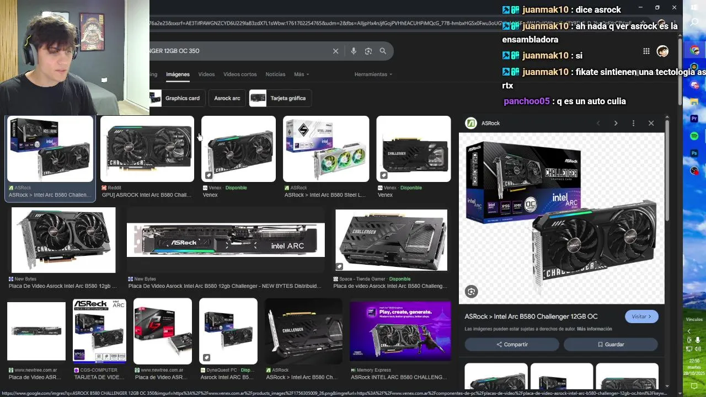706x397 pixels.
Task: Open the Google account avatar
Action: pos(662,51)
